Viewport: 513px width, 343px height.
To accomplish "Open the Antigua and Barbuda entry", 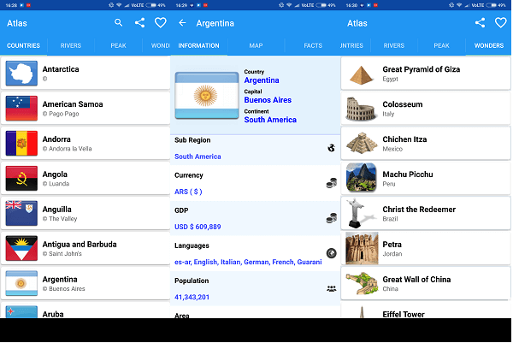I will (85, 248).
